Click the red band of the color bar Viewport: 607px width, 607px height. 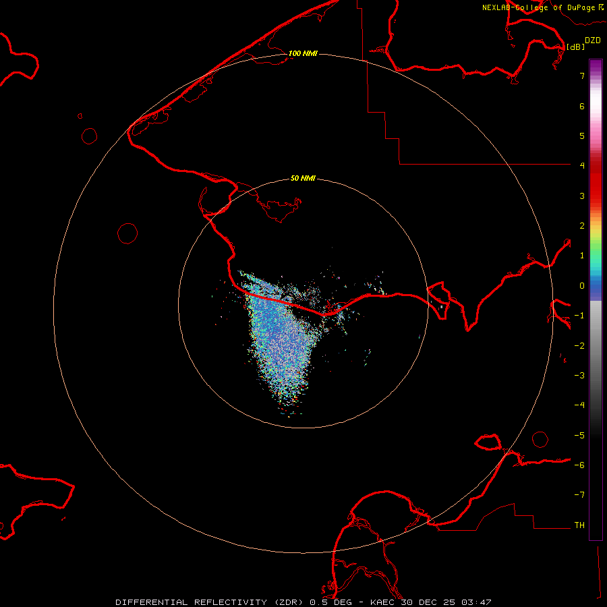coord(596,180)
